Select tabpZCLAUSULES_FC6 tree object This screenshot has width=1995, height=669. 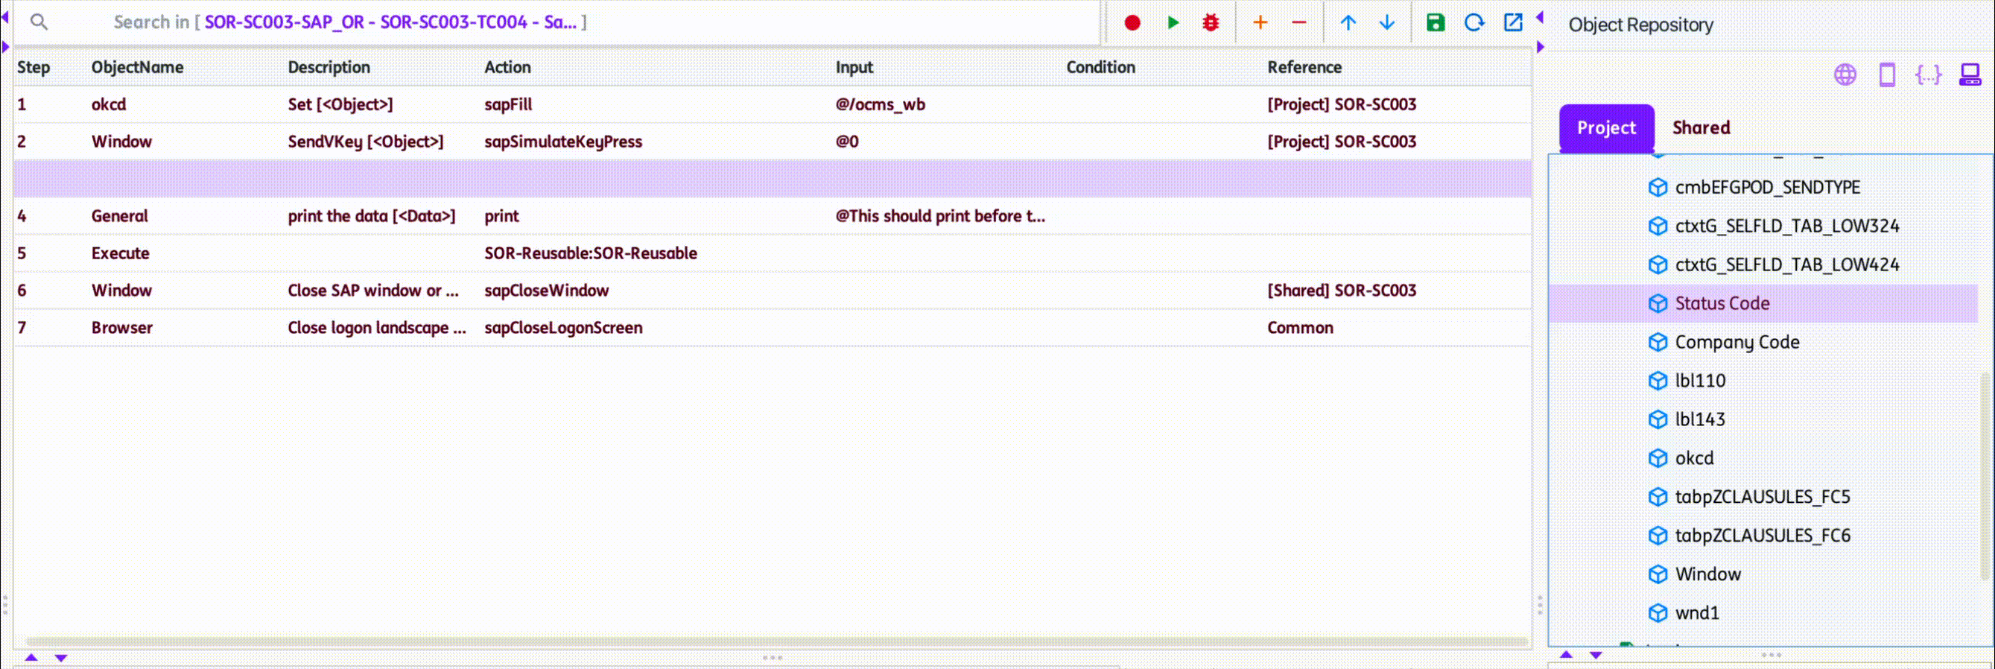click(x=1763, y=536)
